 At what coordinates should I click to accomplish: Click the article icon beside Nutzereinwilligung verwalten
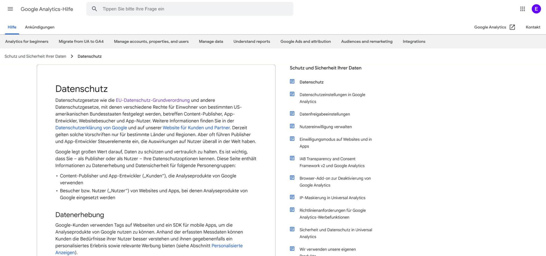click(292, 126)
